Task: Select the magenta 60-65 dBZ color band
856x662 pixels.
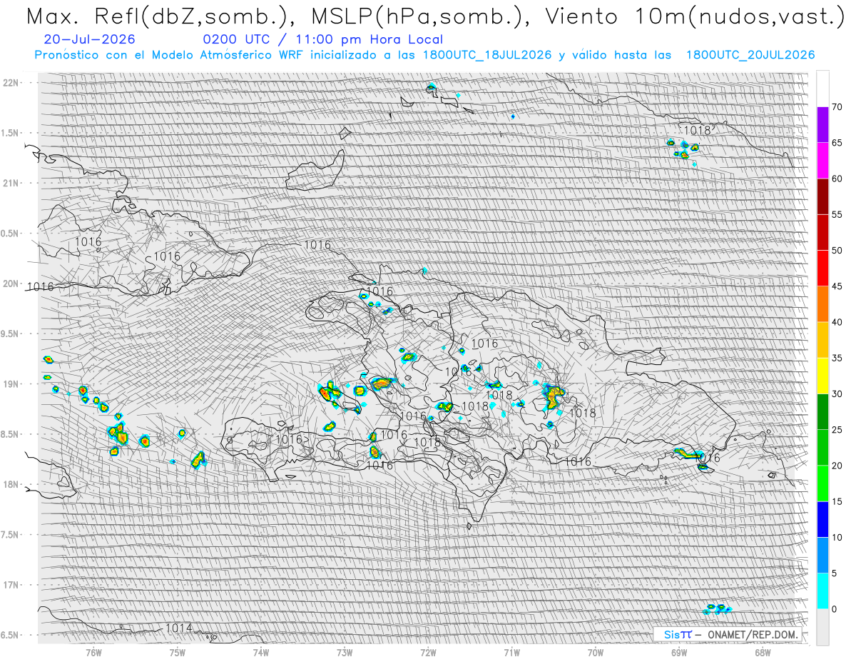Action: 822,161
